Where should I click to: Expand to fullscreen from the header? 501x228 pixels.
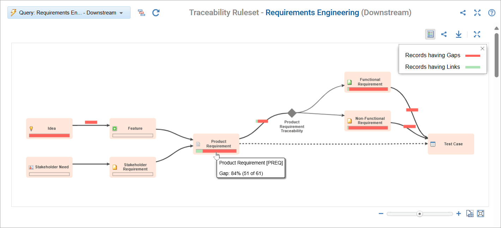click(477, 13)
